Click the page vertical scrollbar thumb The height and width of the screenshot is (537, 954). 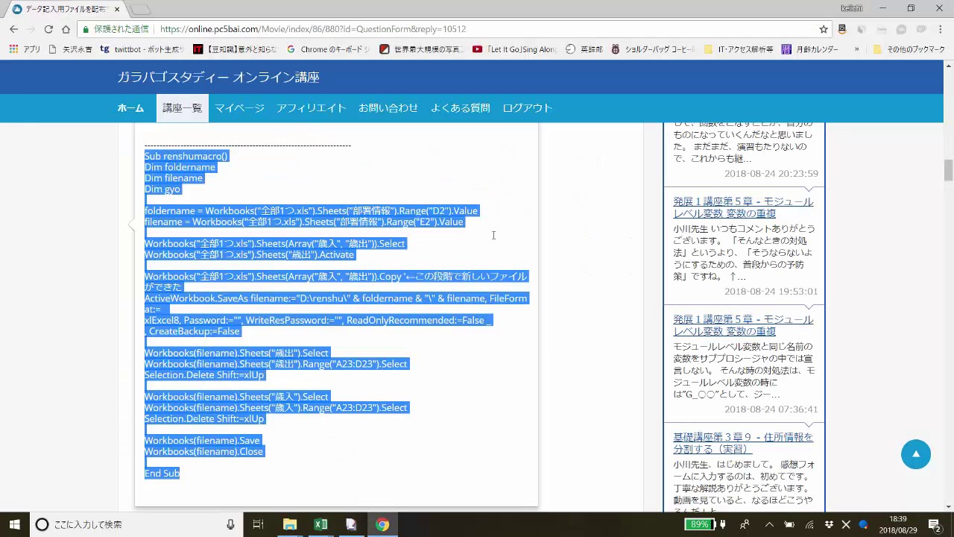948,170
